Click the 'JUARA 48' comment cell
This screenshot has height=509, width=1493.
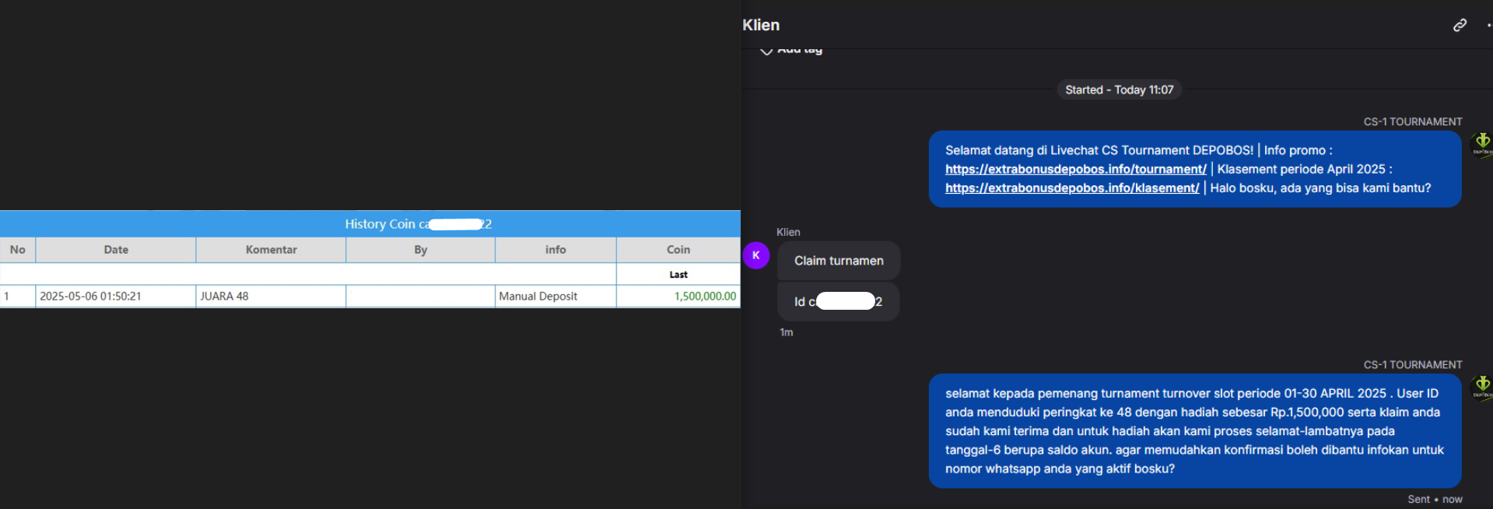271,296
